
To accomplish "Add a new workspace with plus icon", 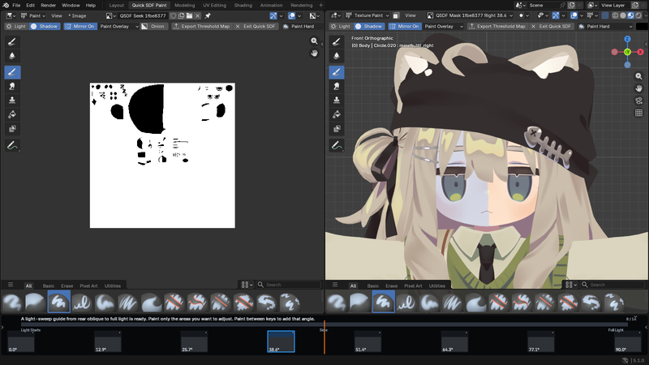I will [320, 6].
